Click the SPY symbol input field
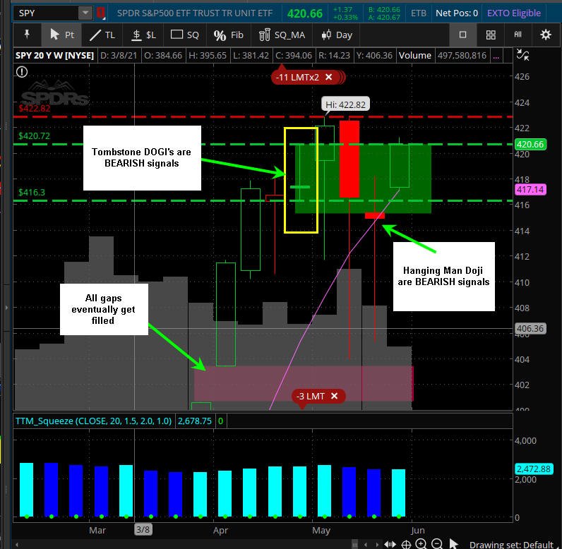 47,13
